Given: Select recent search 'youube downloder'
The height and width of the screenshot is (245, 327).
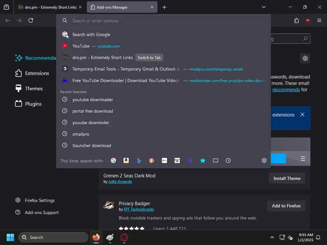Looking at the screenshot, I should [x=163, y=122].
